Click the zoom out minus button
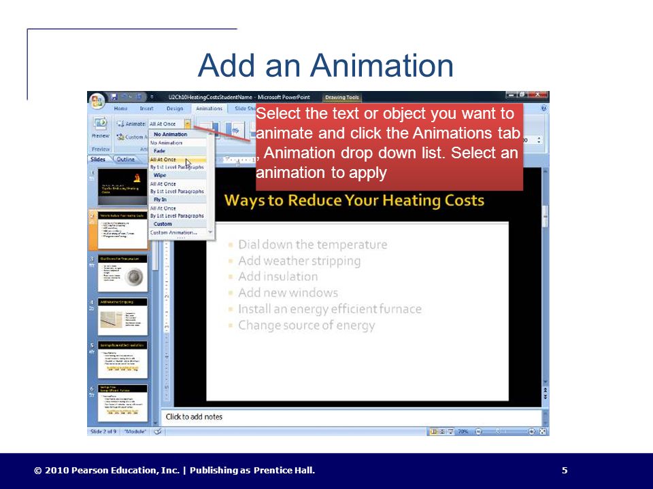 tap(478, 432)
